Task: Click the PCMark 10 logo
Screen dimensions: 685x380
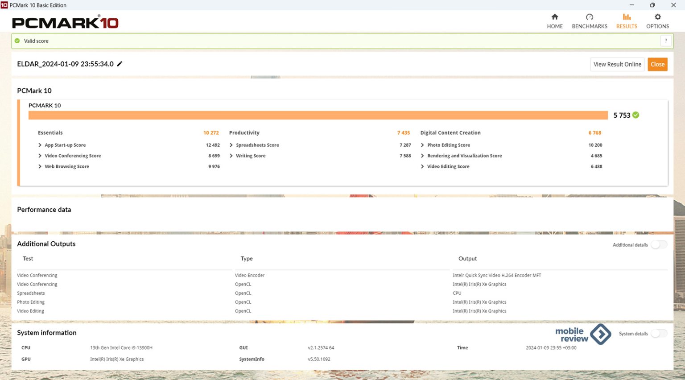Action: point(65,23)
